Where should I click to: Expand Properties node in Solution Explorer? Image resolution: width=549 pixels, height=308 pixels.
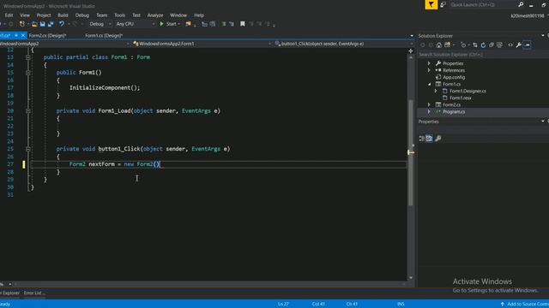click(x=429, y=63)
